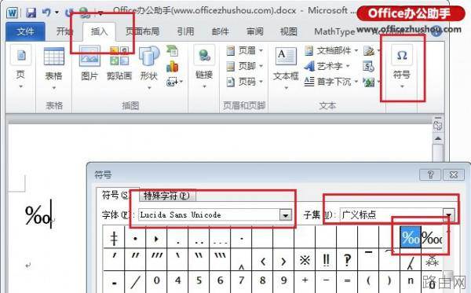
Task: Select the asterism ⁂ symbol
Action: [x=432, y=260]
